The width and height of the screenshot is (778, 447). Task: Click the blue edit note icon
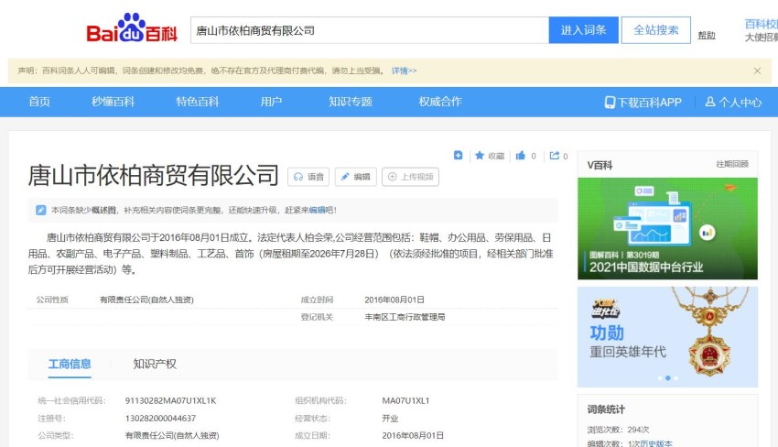coord(40,210)
